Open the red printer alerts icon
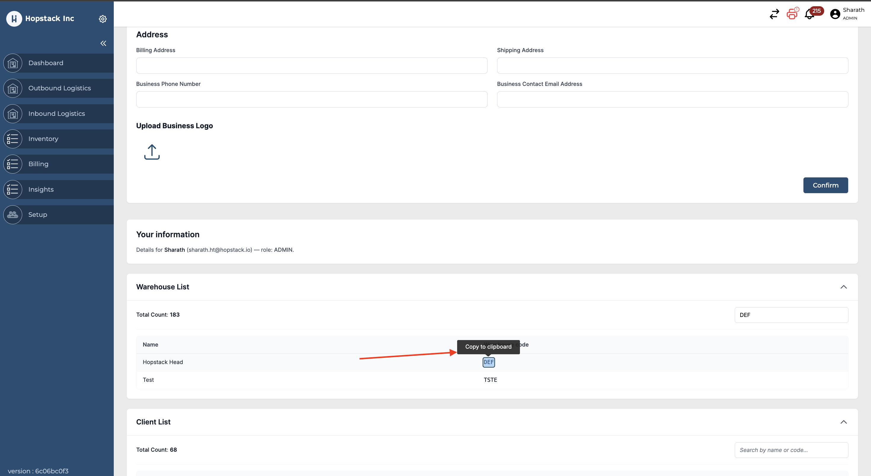The height and width of the screenshot is (476, 871). 792,14
